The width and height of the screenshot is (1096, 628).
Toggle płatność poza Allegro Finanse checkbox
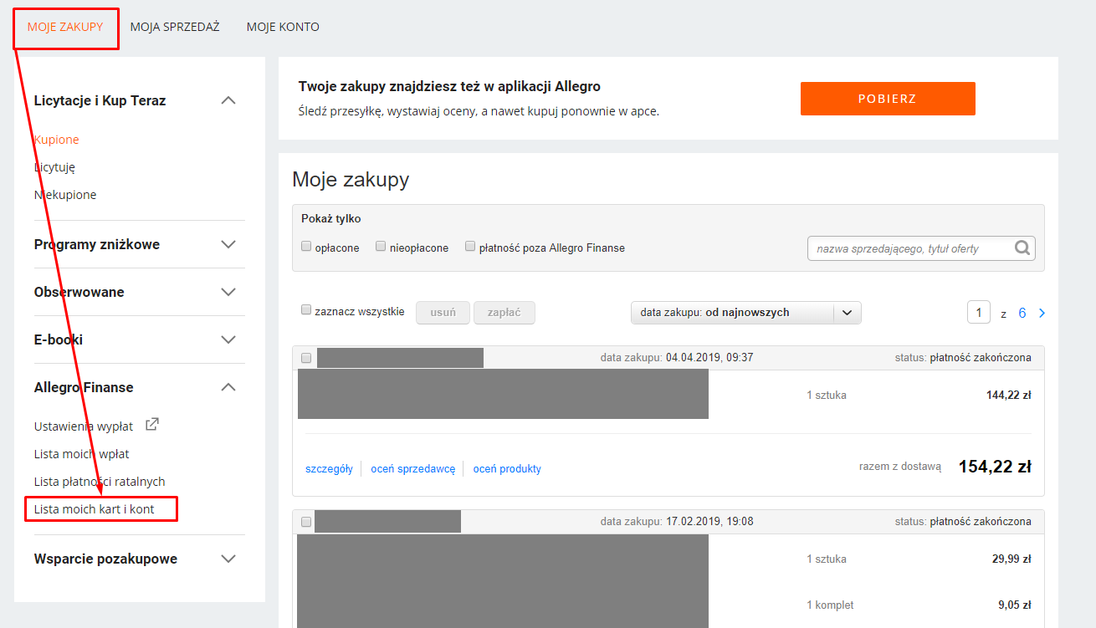pos(470,247)
